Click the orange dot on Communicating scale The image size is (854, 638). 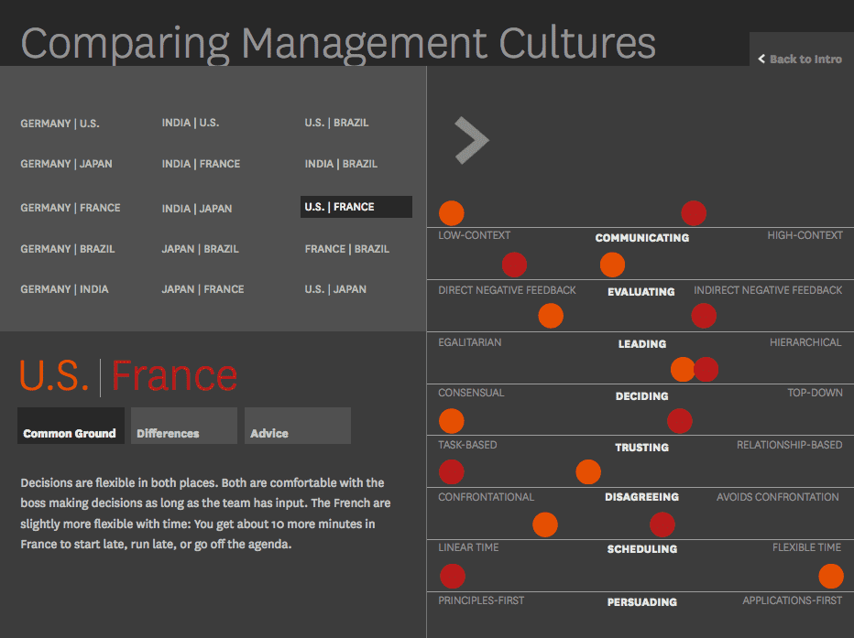[x=451, y=213]
